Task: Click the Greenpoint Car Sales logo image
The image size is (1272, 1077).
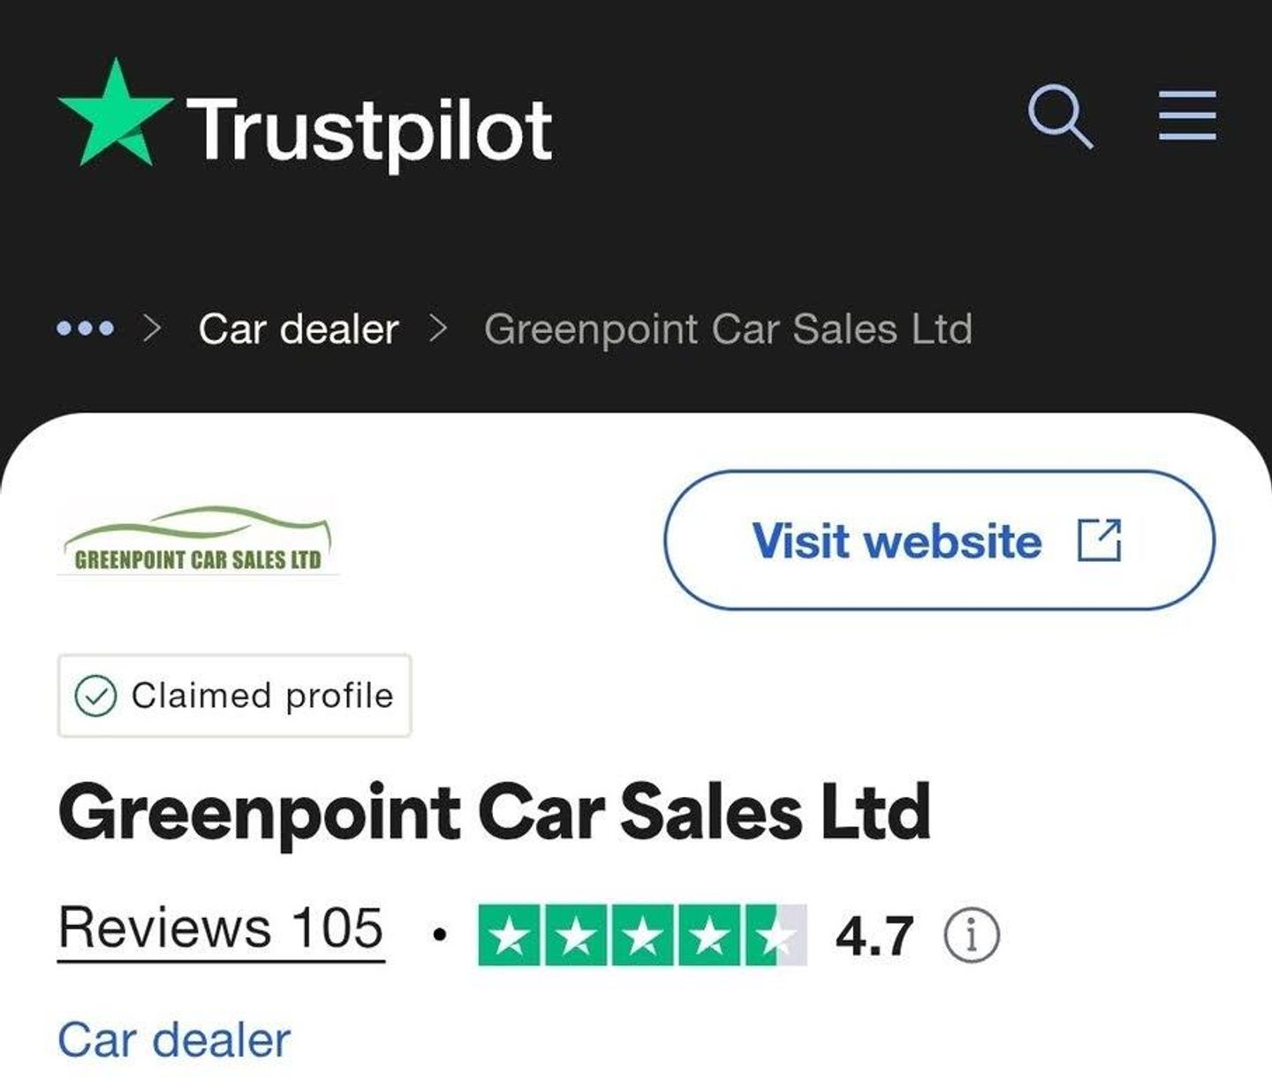Action: pyautogui.click(x=197, y=540)
